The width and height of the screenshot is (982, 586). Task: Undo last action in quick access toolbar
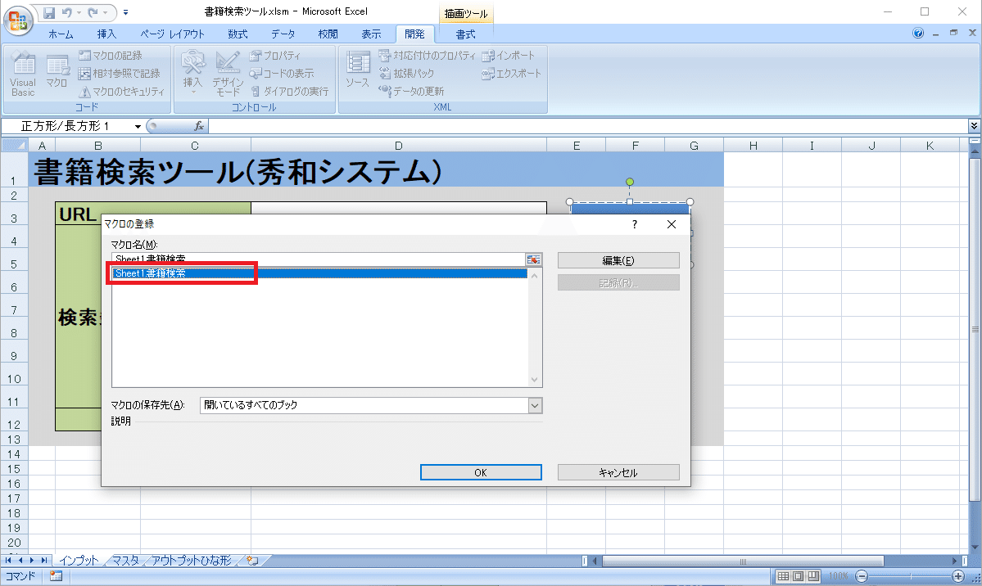pos(66,12)
